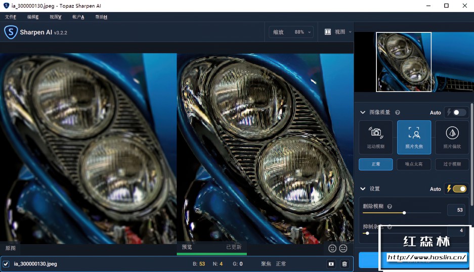
Task: Click the 原图 original label
Action: coord(10,248)
